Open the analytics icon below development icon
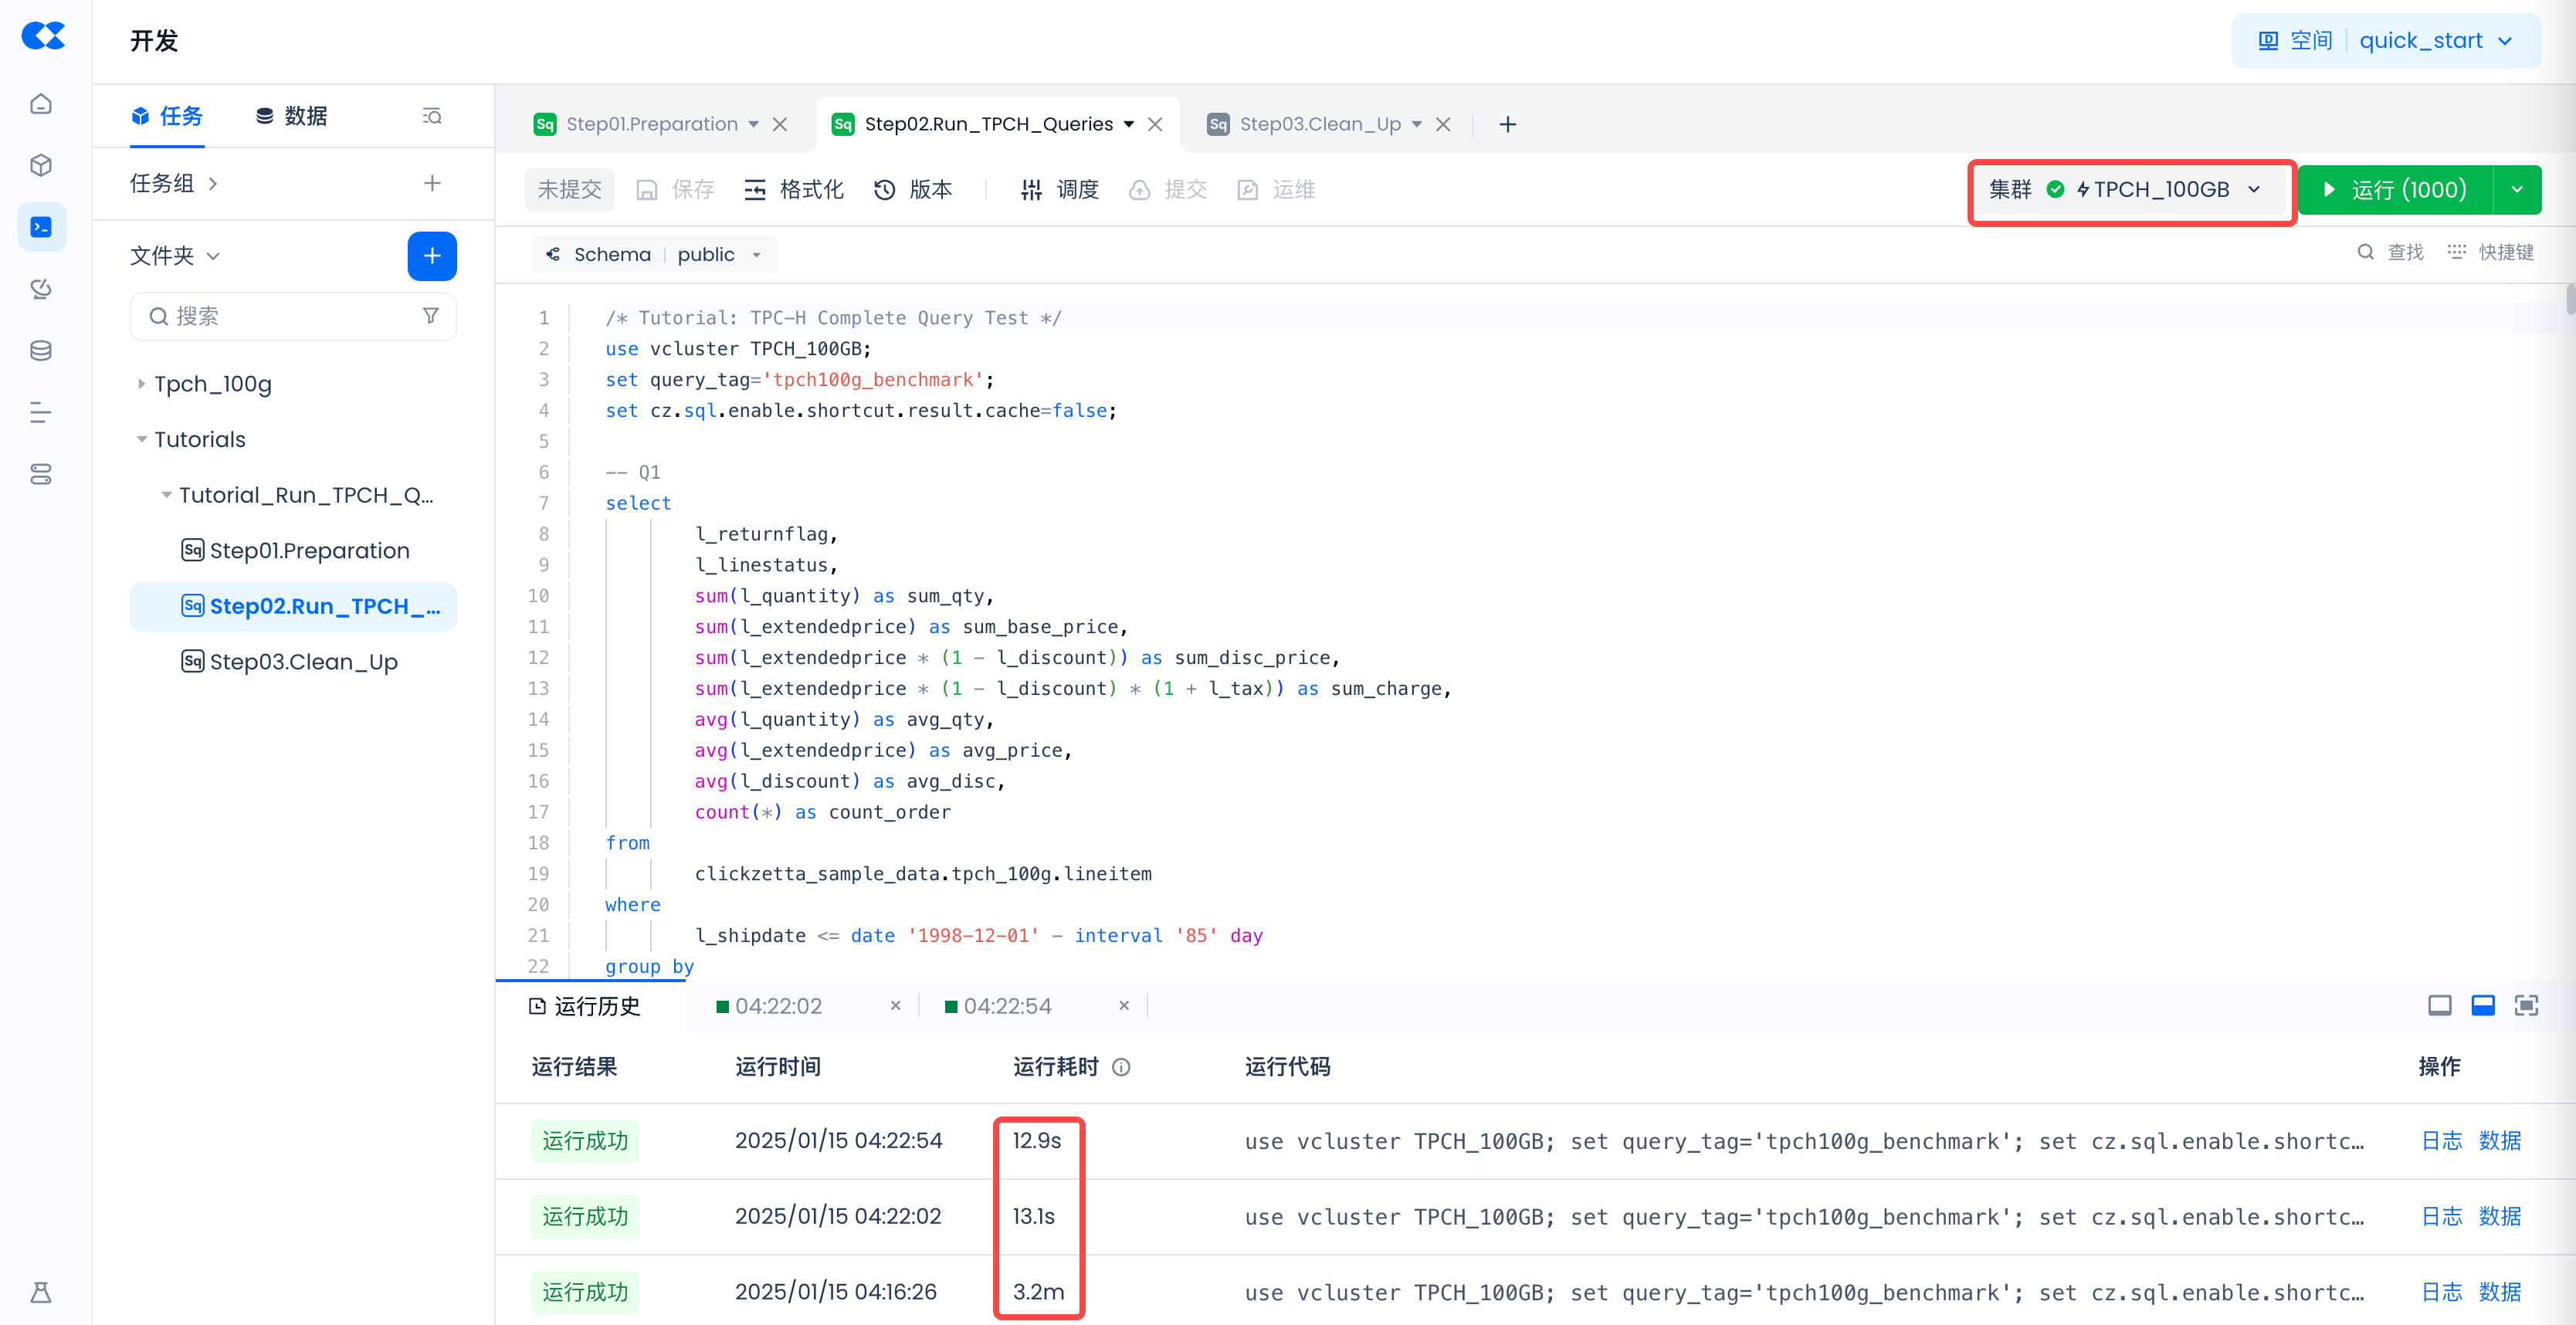This screenshot has height=1325, width=2576. [41, 289]
